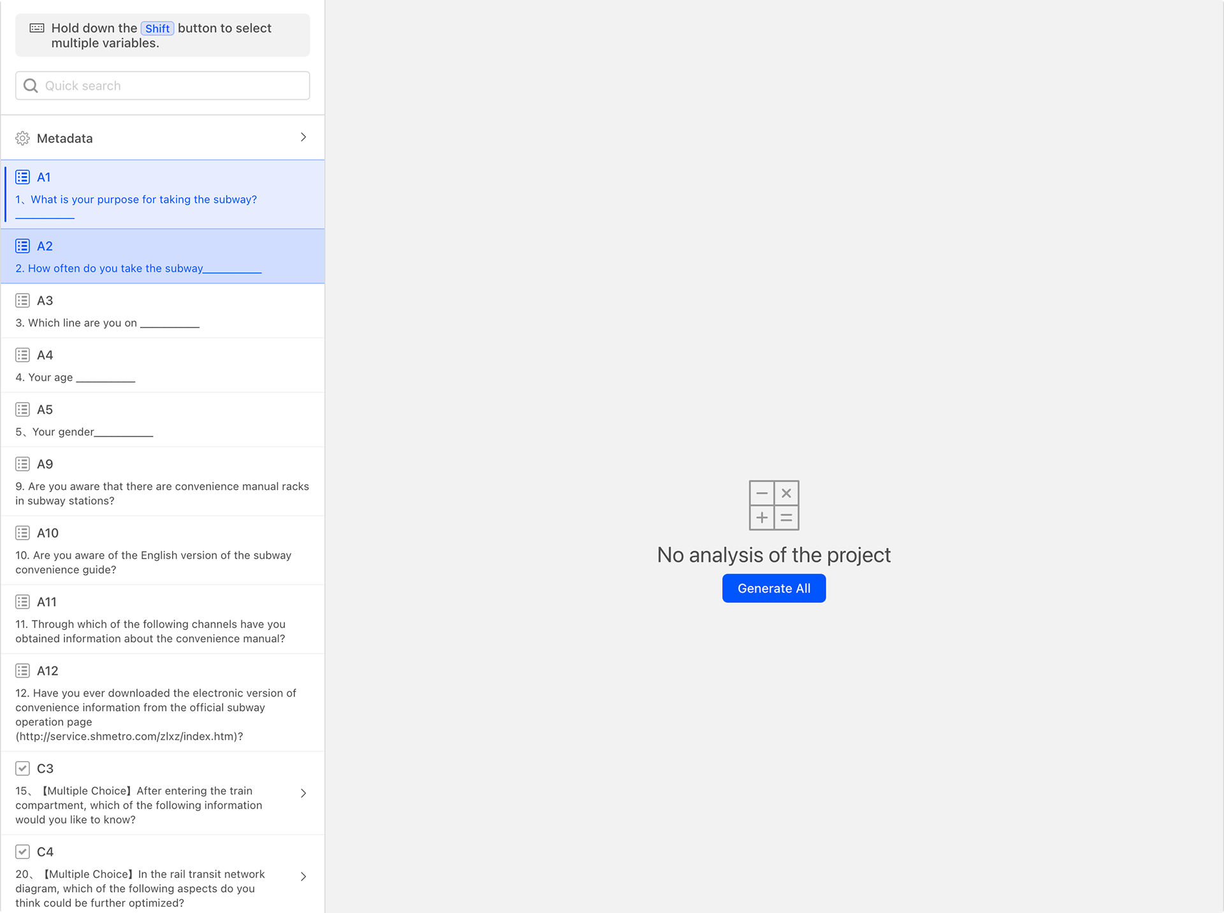Select question text '5、Your gender'

55,432
